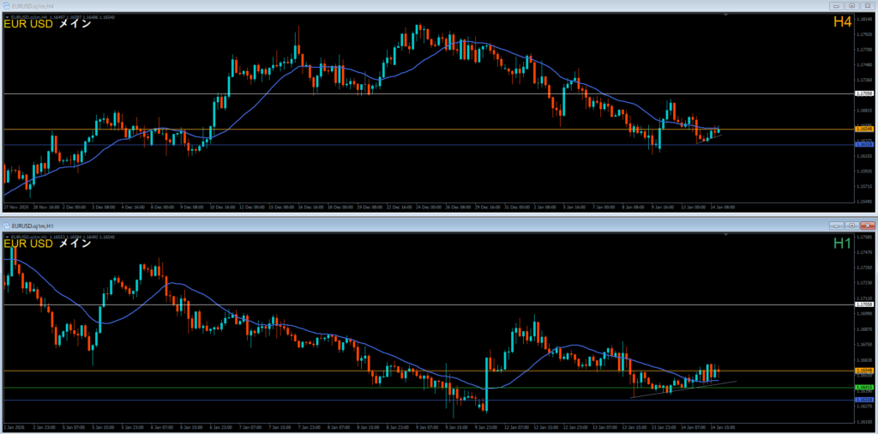Screen dimensions: 878x434
Task: Close the H1 chart window
Action: coord(867,224)
